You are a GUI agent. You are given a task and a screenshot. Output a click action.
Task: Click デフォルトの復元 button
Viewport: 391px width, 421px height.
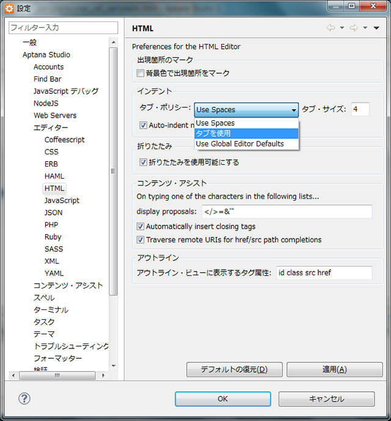(x=234, y=370)
